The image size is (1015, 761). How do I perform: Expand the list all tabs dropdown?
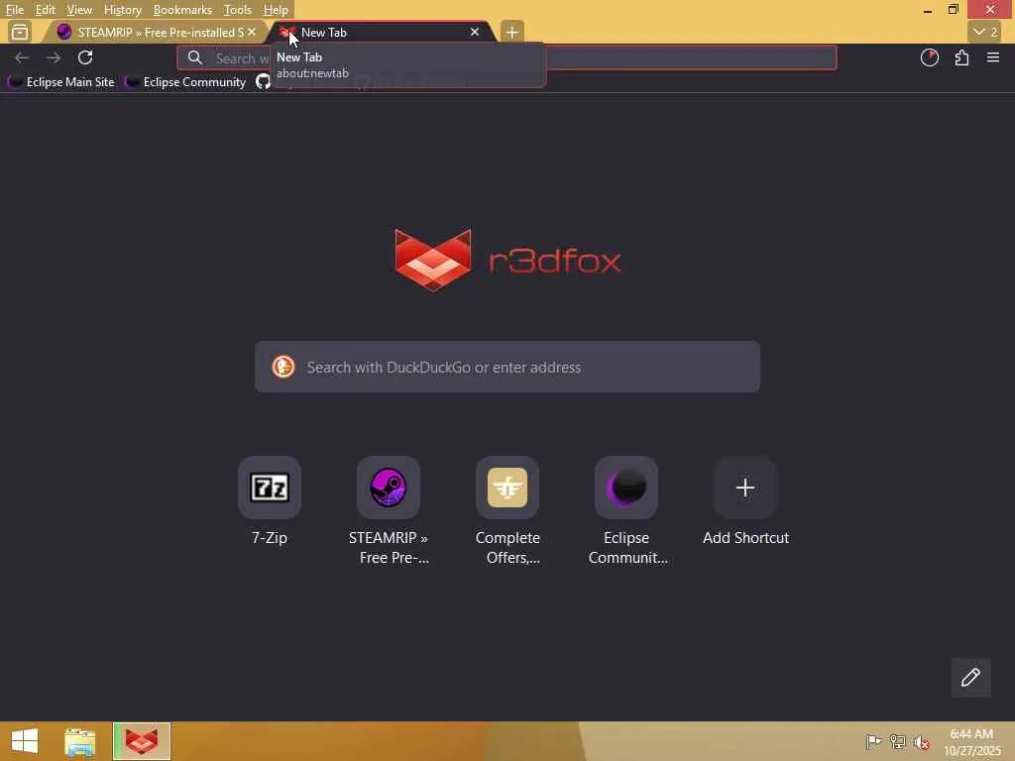click(x=985, y=32)
